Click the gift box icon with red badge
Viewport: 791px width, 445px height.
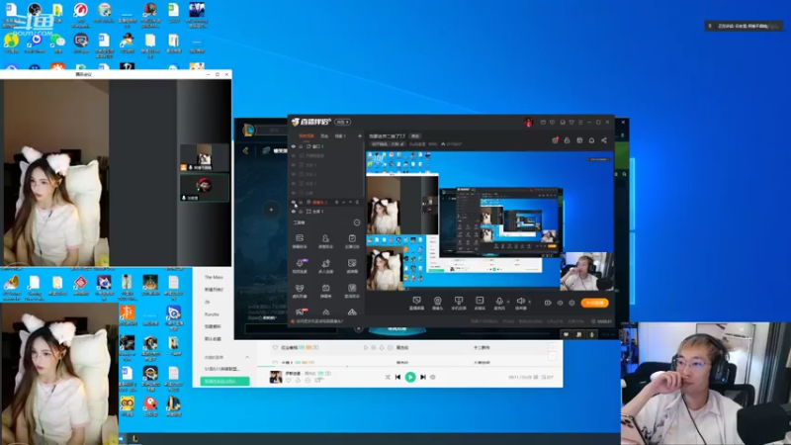(x=555, y=140)
